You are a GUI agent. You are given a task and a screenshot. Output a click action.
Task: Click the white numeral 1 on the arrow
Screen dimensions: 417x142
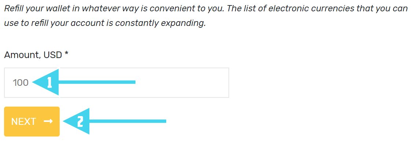click(49, 82)
